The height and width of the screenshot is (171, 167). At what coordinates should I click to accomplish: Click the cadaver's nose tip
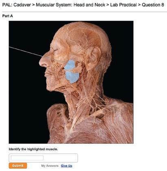pyautogui.click(x=41, y=63)
